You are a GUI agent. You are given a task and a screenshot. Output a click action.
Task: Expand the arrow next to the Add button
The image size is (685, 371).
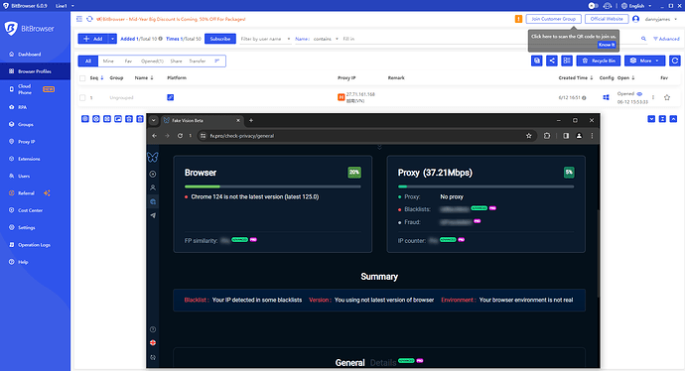point(113,39)
